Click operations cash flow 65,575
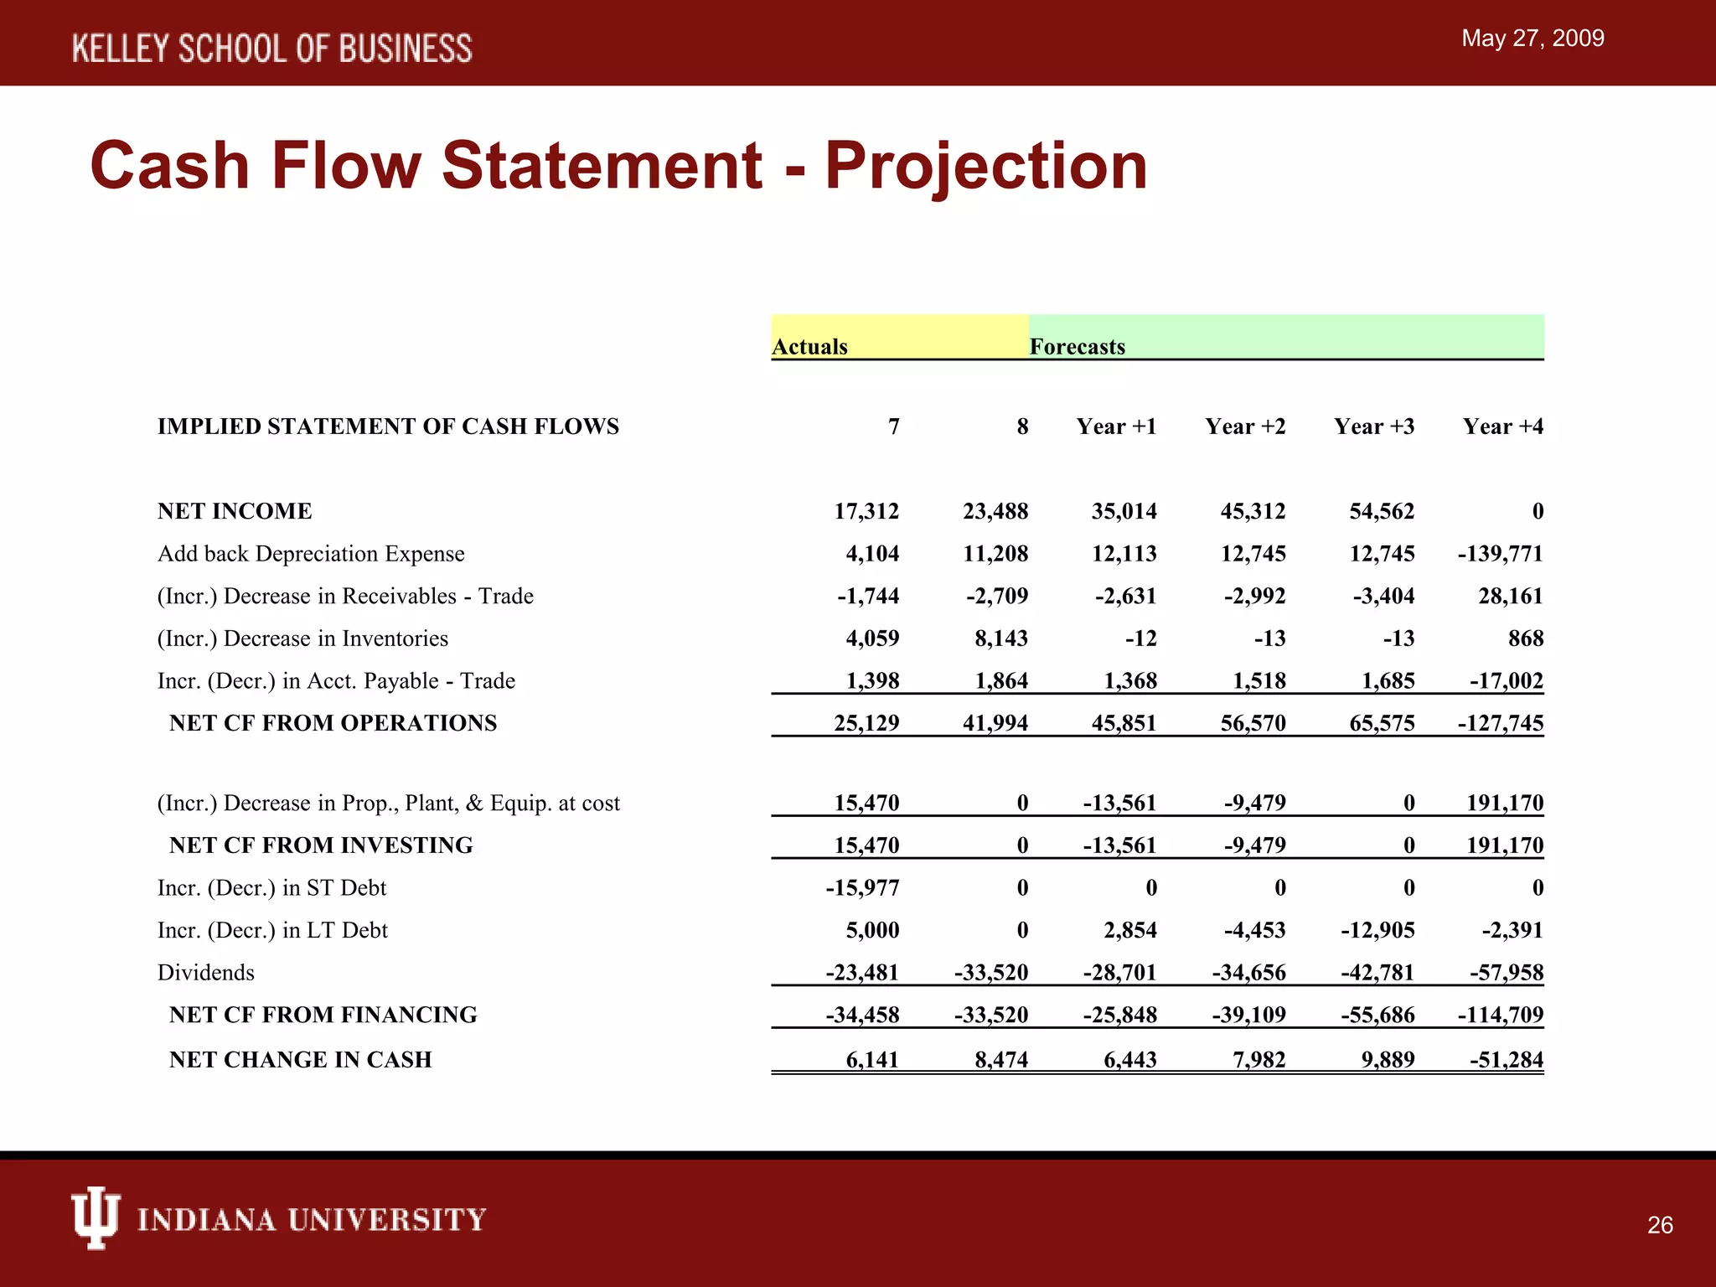This screenshot has width=1716, height=1287. (x=1383, y=723)
